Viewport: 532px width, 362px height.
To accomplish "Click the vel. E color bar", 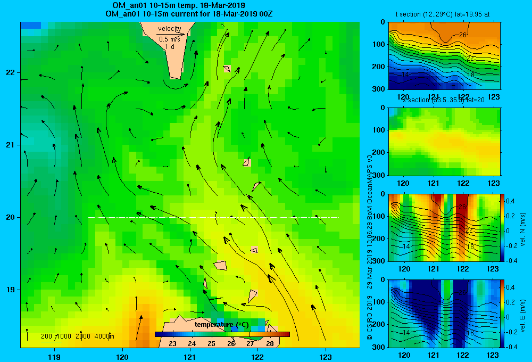I will (x=503, y=314).
